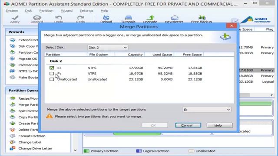Screen dimensions: 278x156
Task: Close the Merge Partitions dialog
Action: (x=232, y=26)
